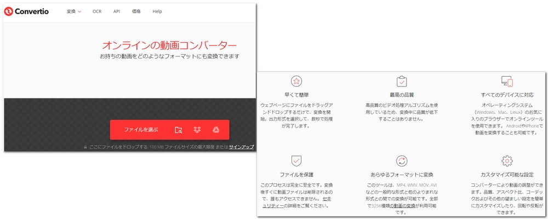Click the すべてのデバイスに対応 heading
Viewport: 548px width, 219px height.
pyautogui.click(x=507, y=95)
